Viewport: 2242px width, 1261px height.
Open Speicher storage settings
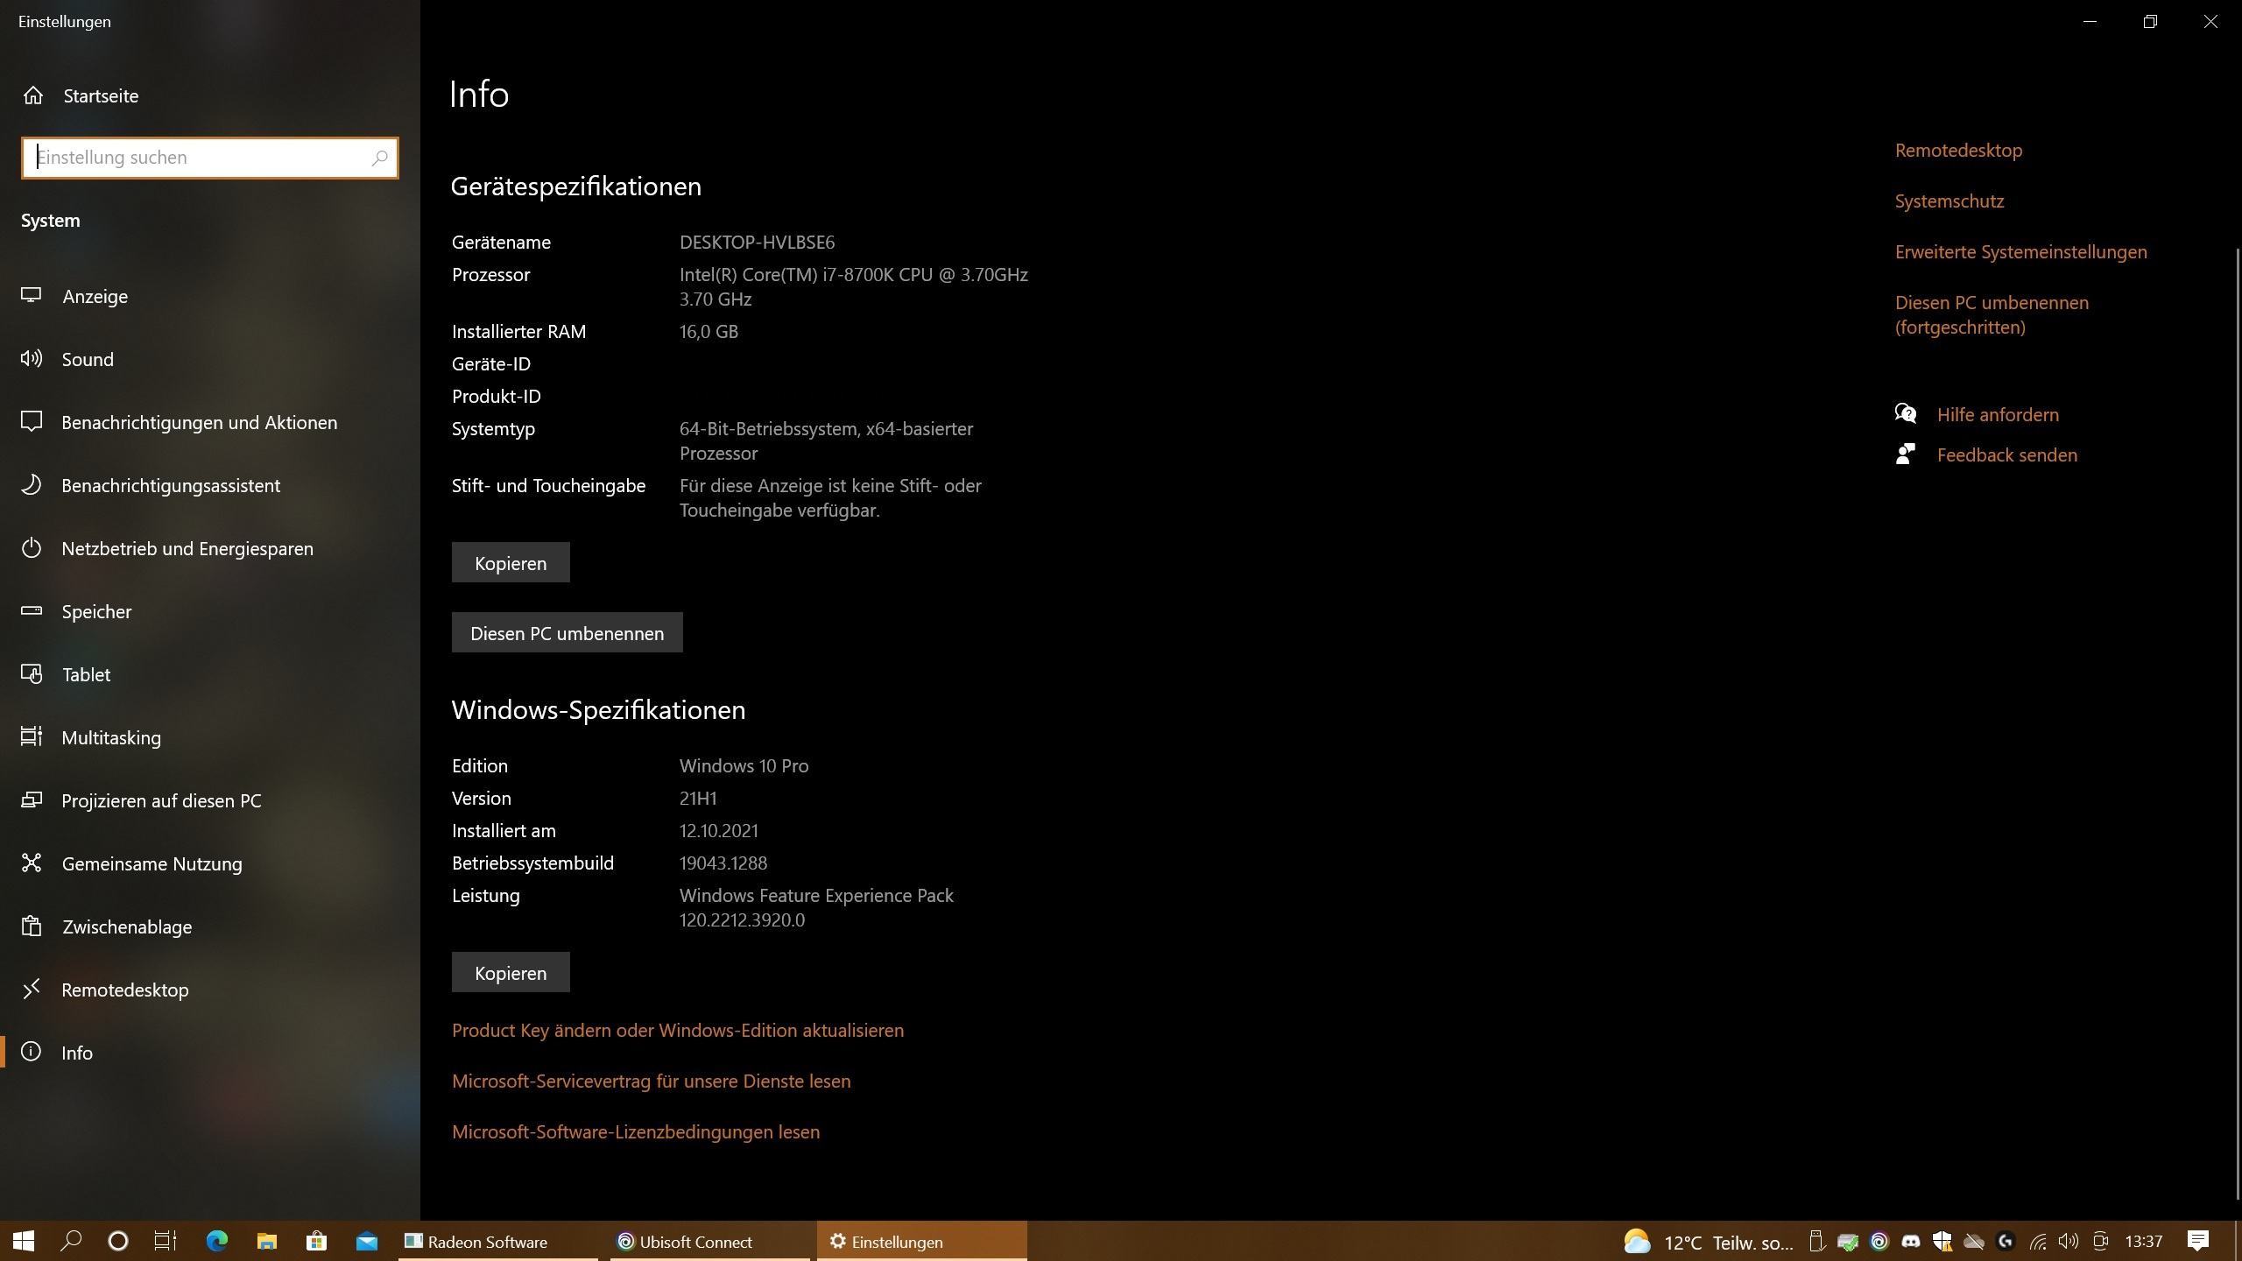point(96,611)
